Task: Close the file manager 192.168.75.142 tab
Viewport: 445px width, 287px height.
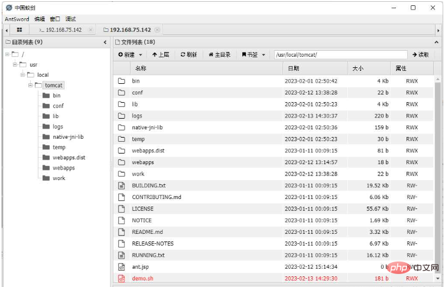Action: pos(157,30)
